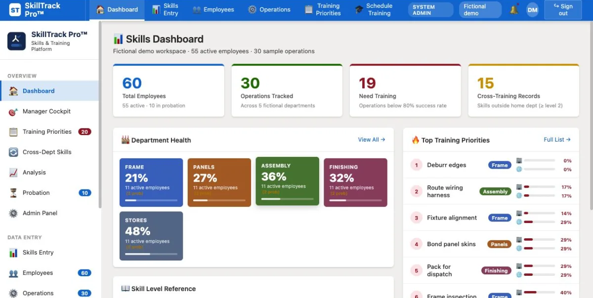Click the fire icon beside Top Training Priorities
The height and width of the screenshot is (298, 593).
(x=416, y=140)
